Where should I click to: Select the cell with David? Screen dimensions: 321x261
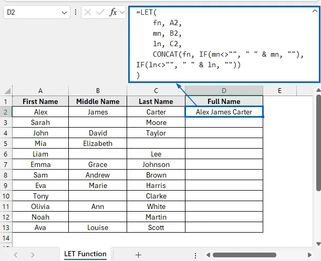pyautogui.click(x=98, y=133)
